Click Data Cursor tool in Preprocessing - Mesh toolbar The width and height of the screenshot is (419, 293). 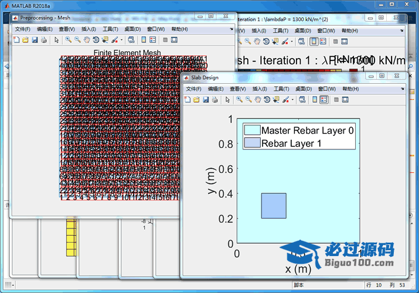(x=105, y=40)
